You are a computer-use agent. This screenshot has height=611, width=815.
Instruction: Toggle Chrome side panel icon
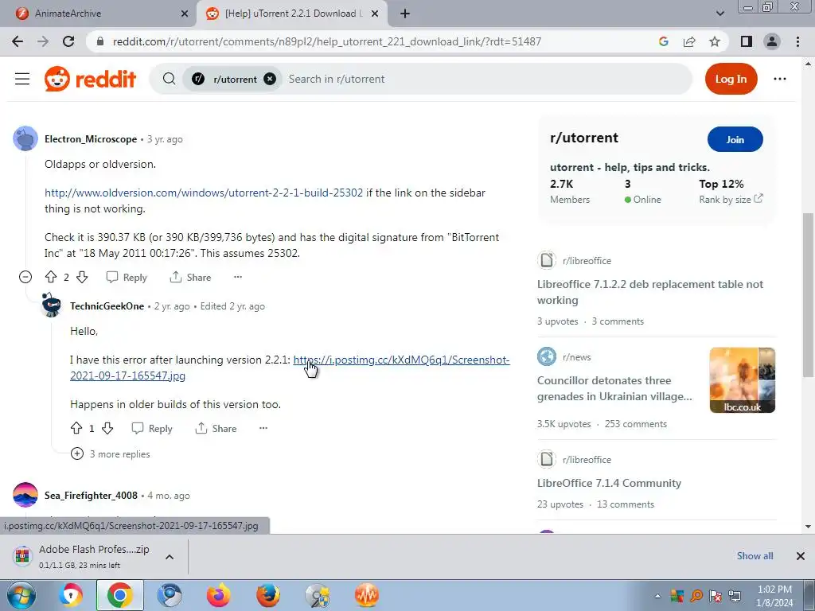click(747, 41)
